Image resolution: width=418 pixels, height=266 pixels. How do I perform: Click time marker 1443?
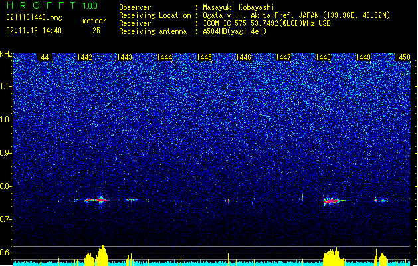tap(124, 57)
